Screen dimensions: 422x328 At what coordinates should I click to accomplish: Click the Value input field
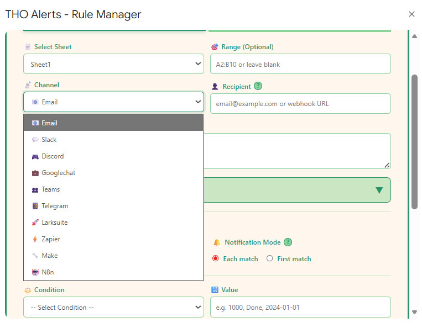click(x=300, y=307)
